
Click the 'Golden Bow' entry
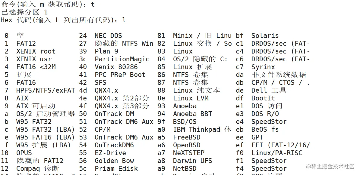(x=114, y=161)
